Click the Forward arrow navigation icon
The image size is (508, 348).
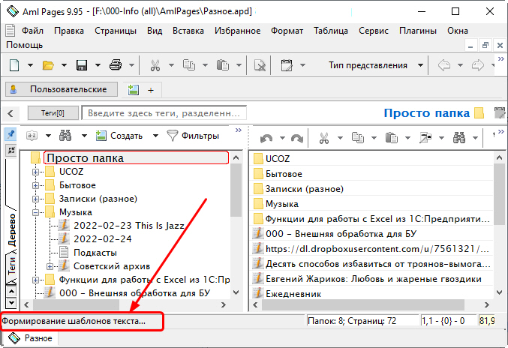coord(477,65)
